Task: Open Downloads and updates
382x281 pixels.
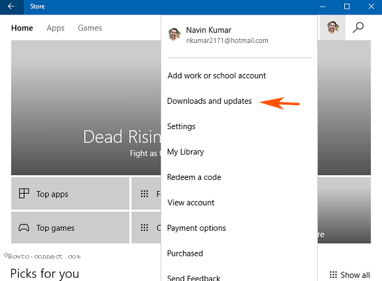Action: 210,101
